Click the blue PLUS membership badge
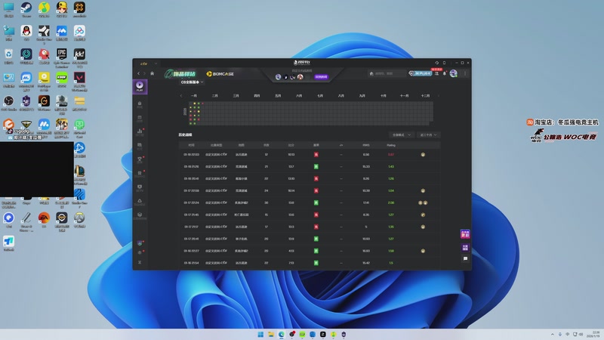This screenshot has height=340, width=604. coord(421,73)
